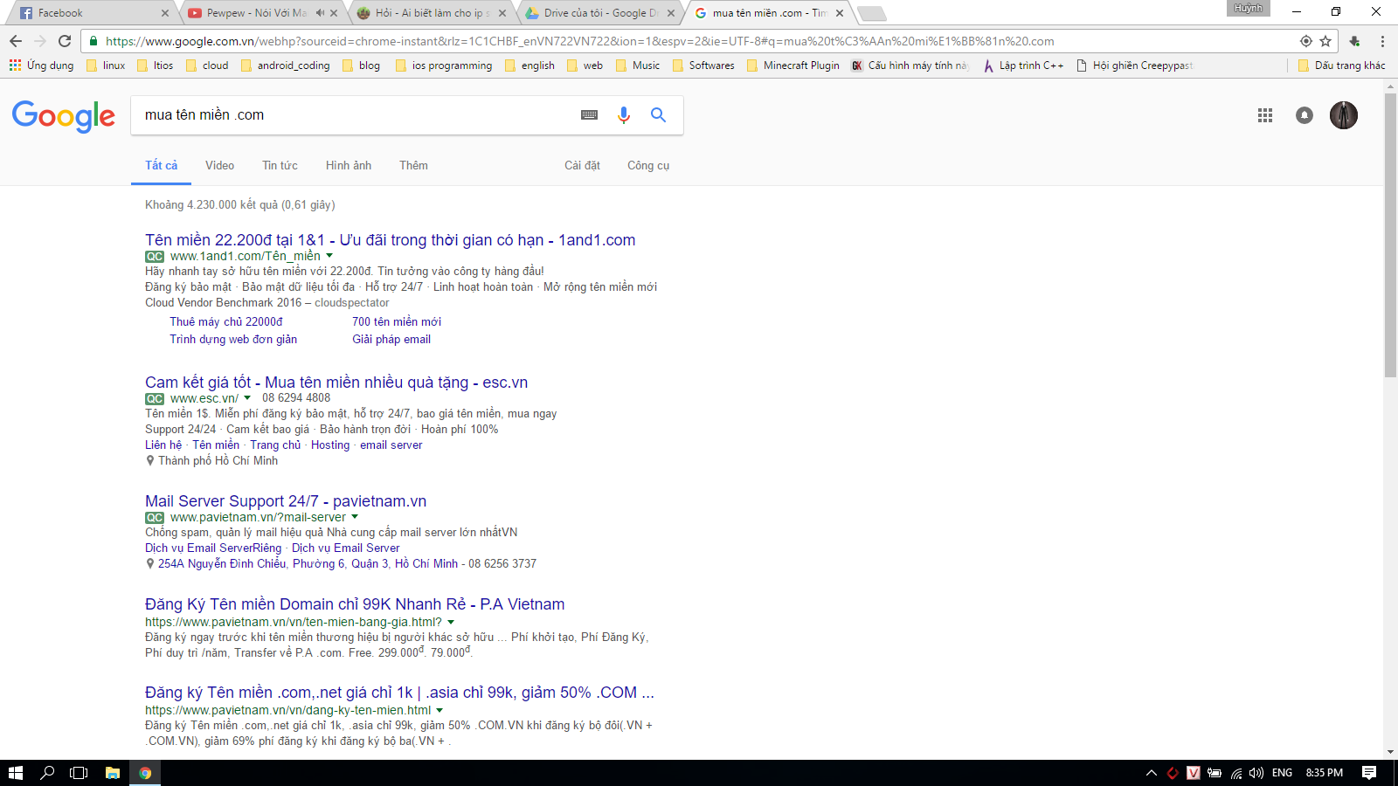Click the Chrome address bar URL
The width and height of the screenshot is (1398, 786).
[x=580, y=41]
